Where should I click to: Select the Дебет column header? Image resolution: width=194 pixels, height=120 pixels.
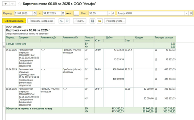109,37
